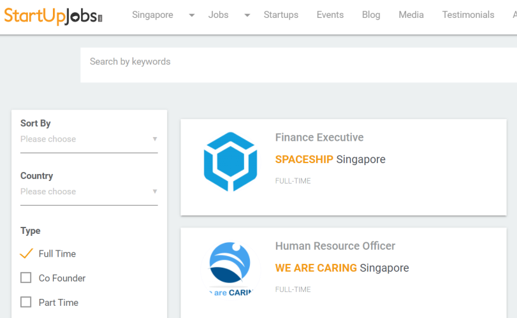
Task: Click FULL-TIME tag on Finance Executive card
Action: [293, 181]
